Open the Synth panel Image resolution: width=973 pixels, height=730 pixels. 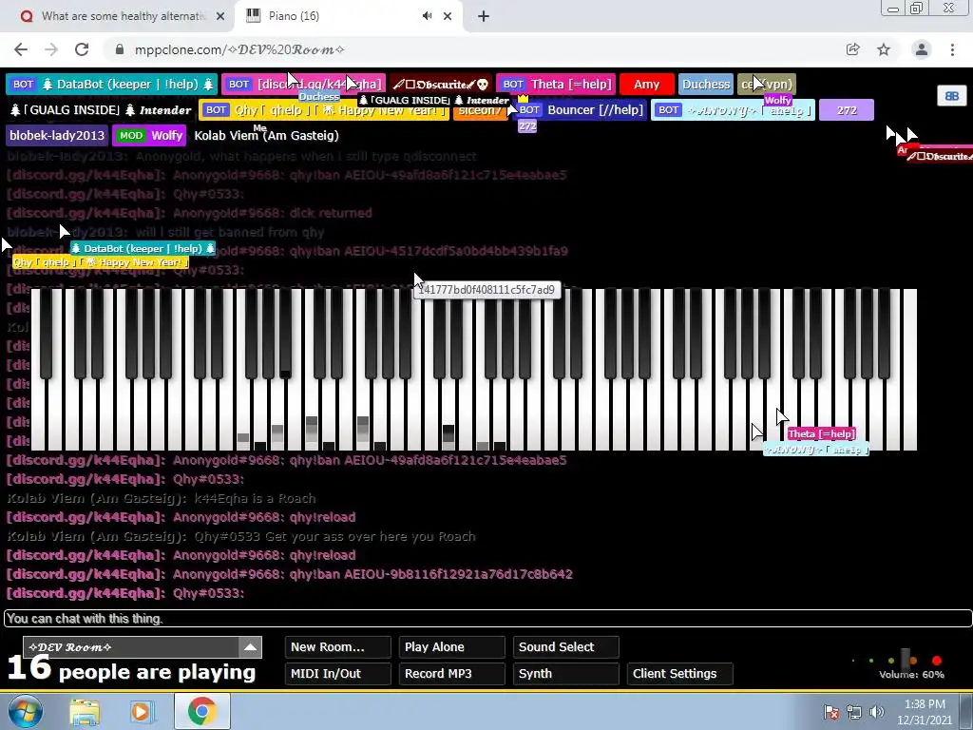(566, 674)
